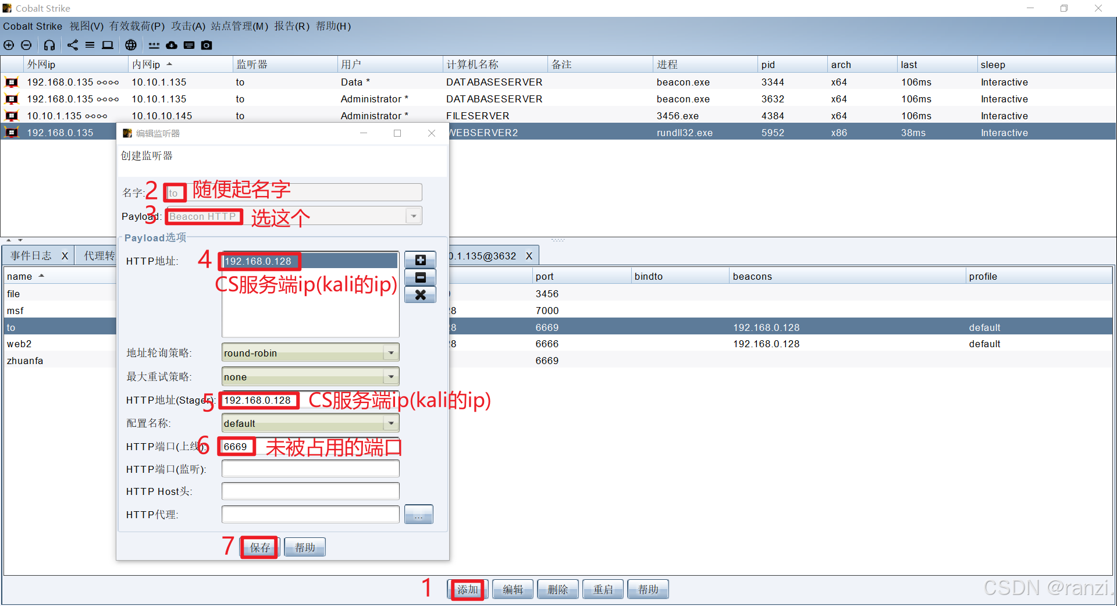Close the 0.1.135@3632 tab with its X
Image resolution: width=1117 pixels, height=606 pixels.
pyautogui.click(x=529, y=256)
